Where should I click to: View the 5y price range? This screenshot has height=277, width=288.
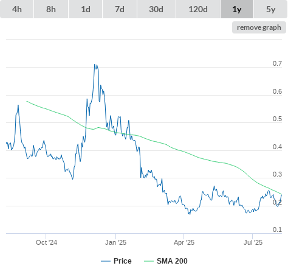click(x=271, y=9)
